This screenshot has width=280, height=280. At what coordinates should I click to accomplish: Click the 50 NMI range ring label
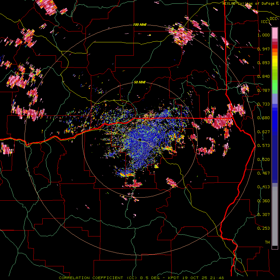(140, 82)
